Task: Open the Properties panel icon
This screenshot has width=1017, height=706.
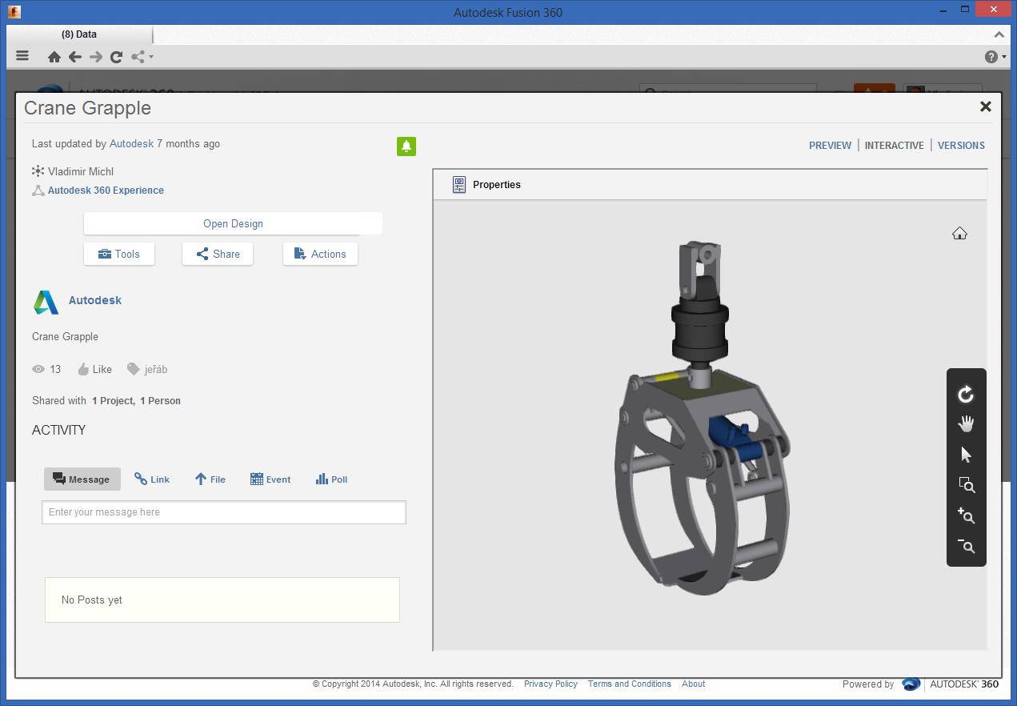Action: (x=458, y=185)
